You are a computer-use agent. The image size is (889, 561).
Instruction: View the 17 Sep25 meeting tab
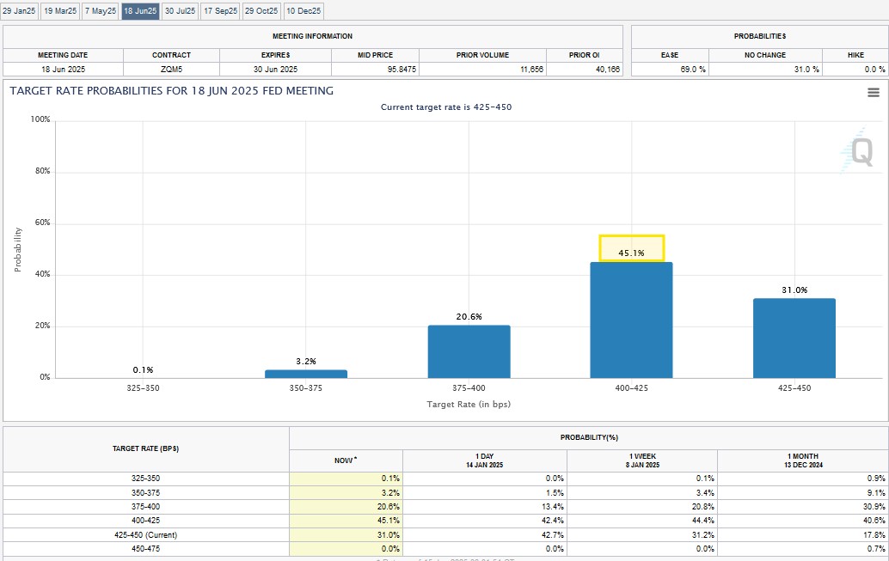coord(221,11)
